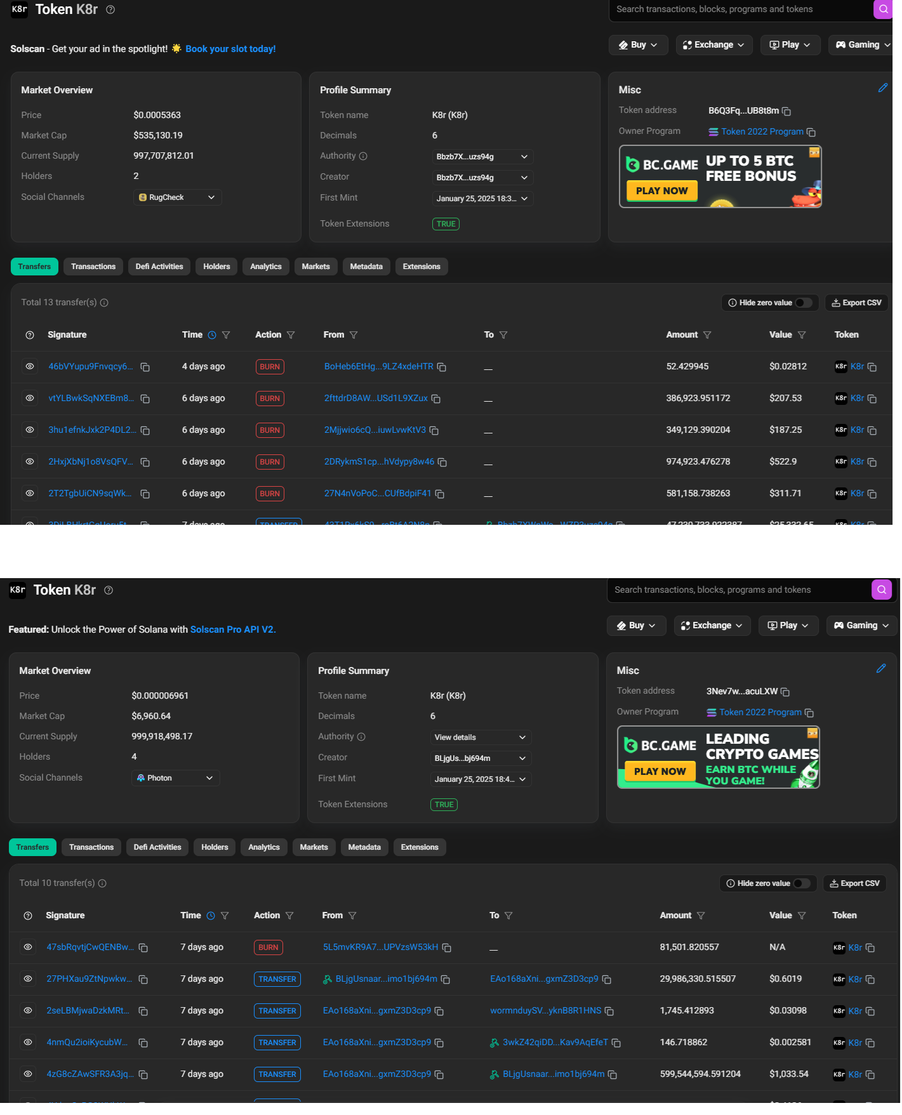The height and width of the screenshot is (1115, 902).
Task: Click info icon beside Total 10 transfer(s)
Action: coord(102,883)
